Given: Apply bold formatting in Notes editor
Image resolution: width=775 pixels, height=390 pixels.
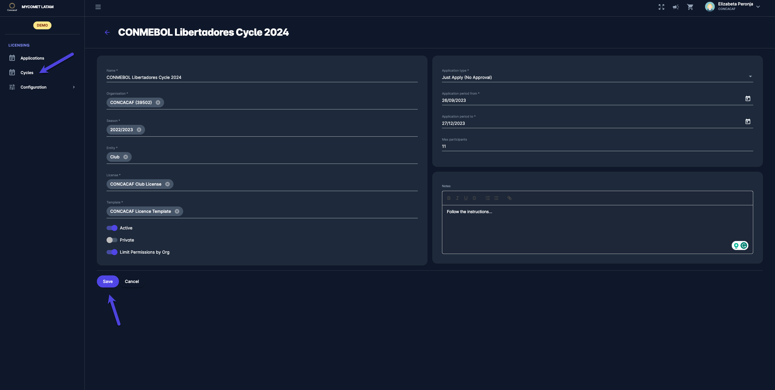Looking at the screenshot, I should pyautogui.click(x=449, y=198).
